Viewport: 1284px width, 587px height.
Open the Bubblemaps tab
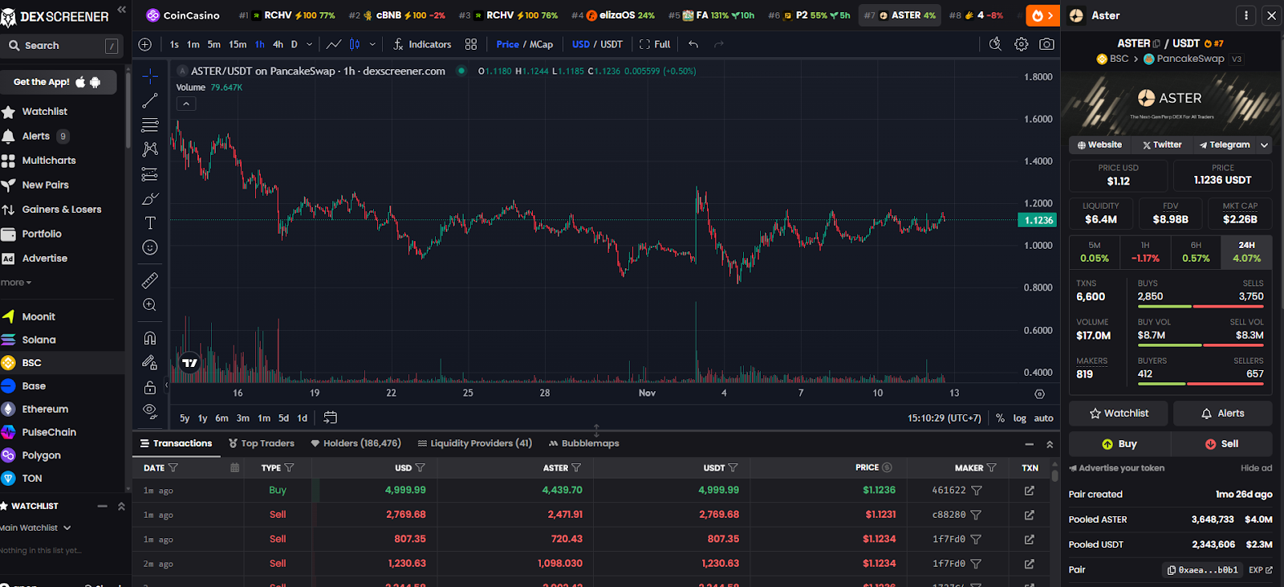tap(583, 443)
